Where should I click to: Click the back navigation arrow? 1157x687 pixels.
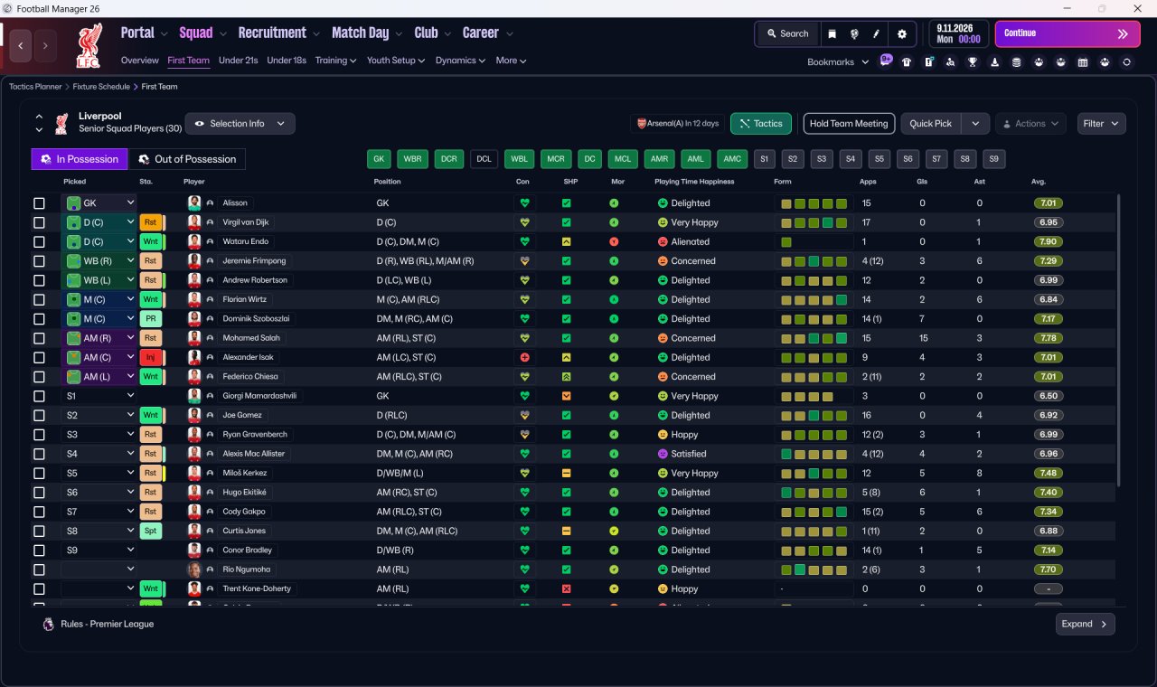(x=22, y=45)
